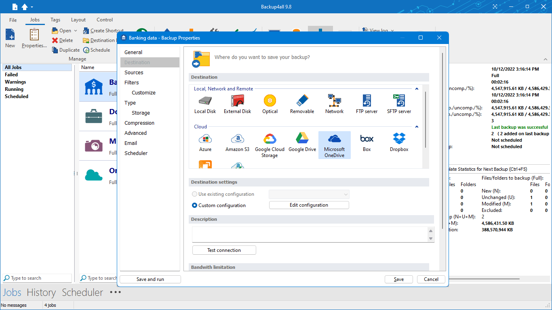
Task: Select Microsoft OneDrive destination
Action: pyautogui.click(x=335, y=145)
